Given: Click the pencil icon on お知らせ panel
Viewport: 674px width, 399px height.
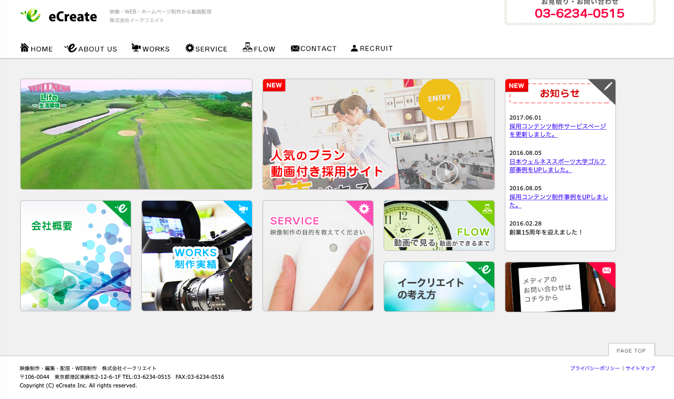Looking at the screenshot, I should pos(607,86).
